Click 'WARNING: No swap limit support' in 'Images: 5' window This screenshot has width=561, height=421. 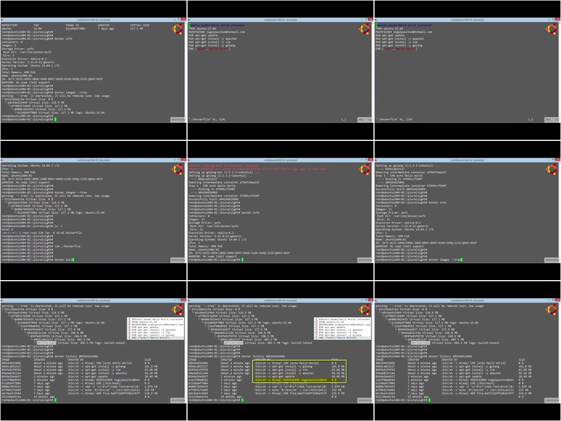(25, 82)
